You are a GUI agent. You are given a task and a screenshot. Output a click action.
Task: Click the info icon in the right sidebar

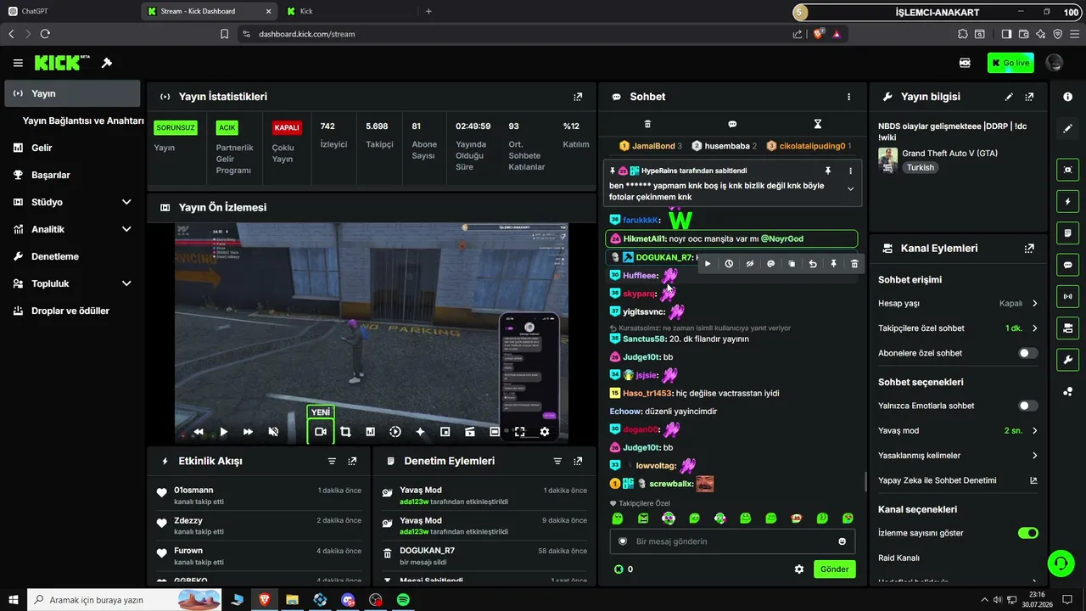pos(1068,97)
